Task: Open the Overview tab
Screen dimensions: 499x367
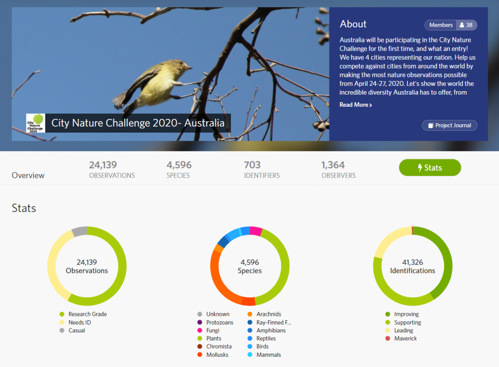Action: coord(28,175)
